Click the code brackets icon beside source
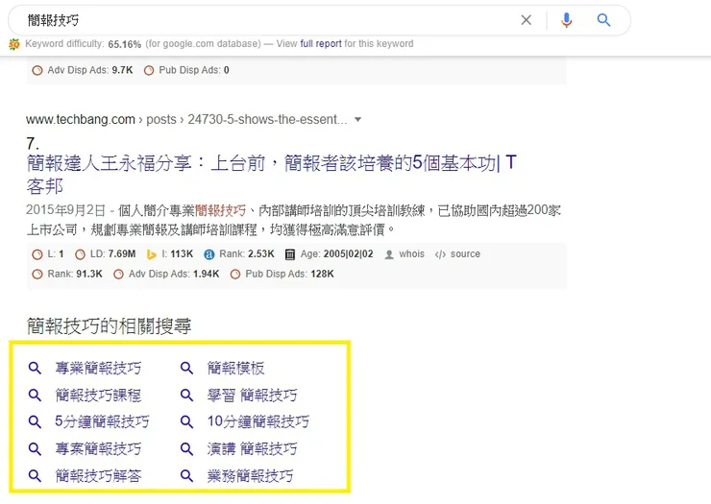711x504 pixels. pyautogui.click(x=440, y=254)
